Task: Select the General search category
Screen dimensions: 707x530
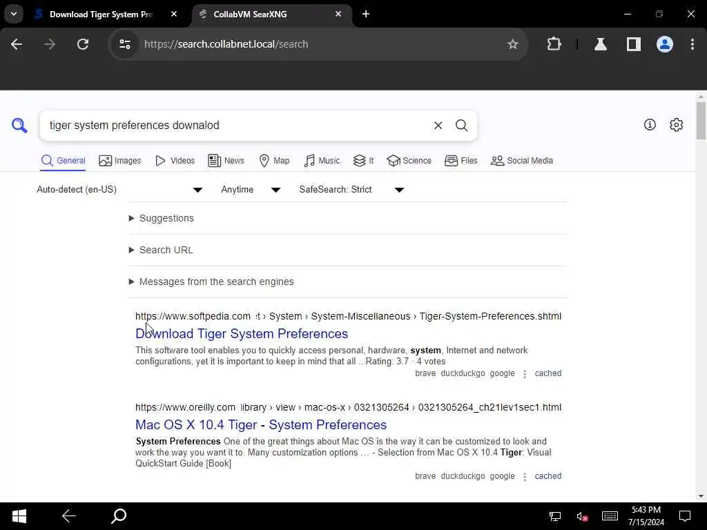Action: point(63,161)
